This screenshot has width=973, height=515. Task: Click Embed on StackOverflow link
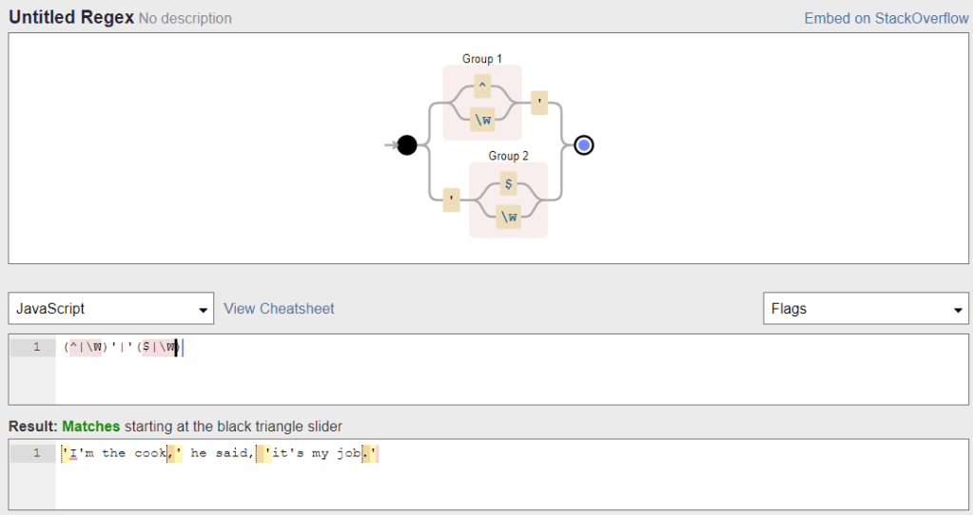(x=885, y=18)
